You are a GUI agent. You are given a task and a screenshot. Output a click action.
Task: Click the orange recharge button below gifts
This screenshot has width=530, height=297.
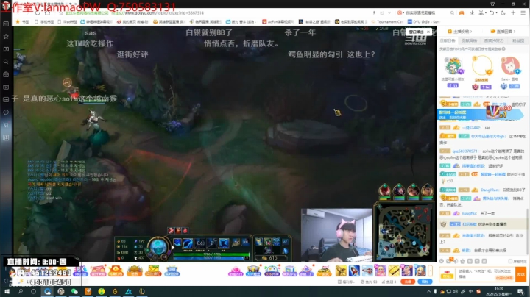[x=408, y=282]
